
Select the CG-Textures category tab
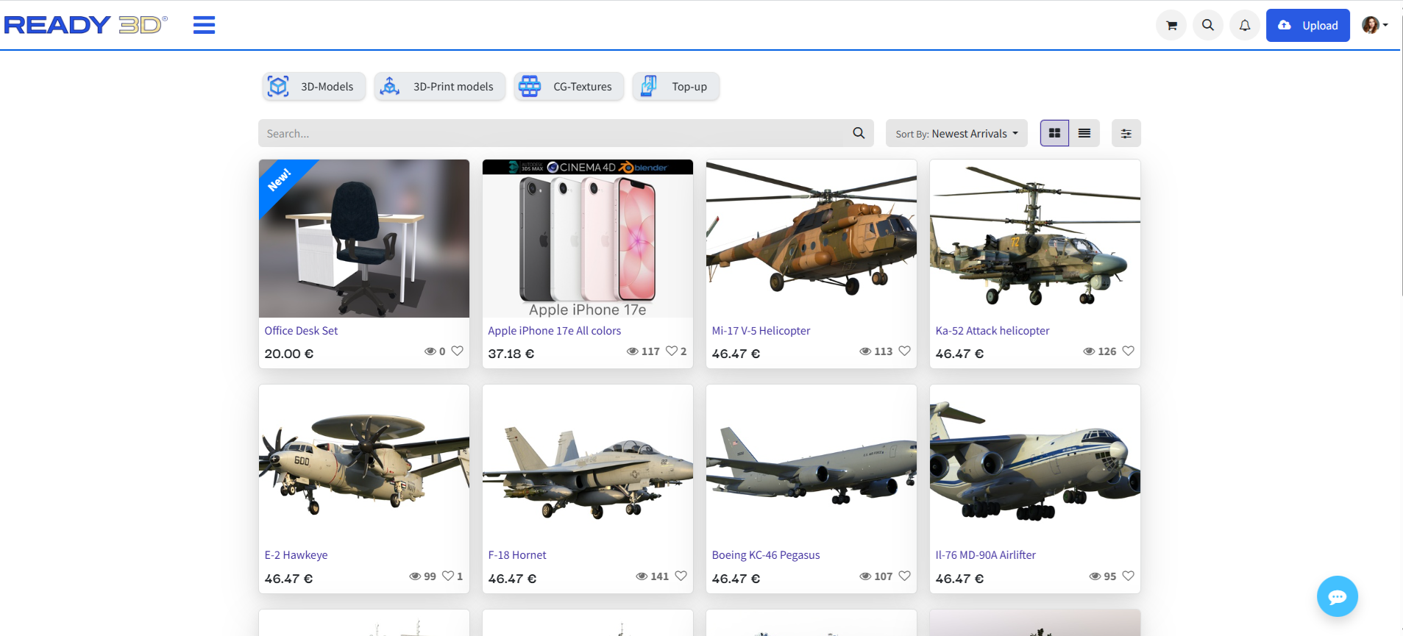(x=569, y=87)
